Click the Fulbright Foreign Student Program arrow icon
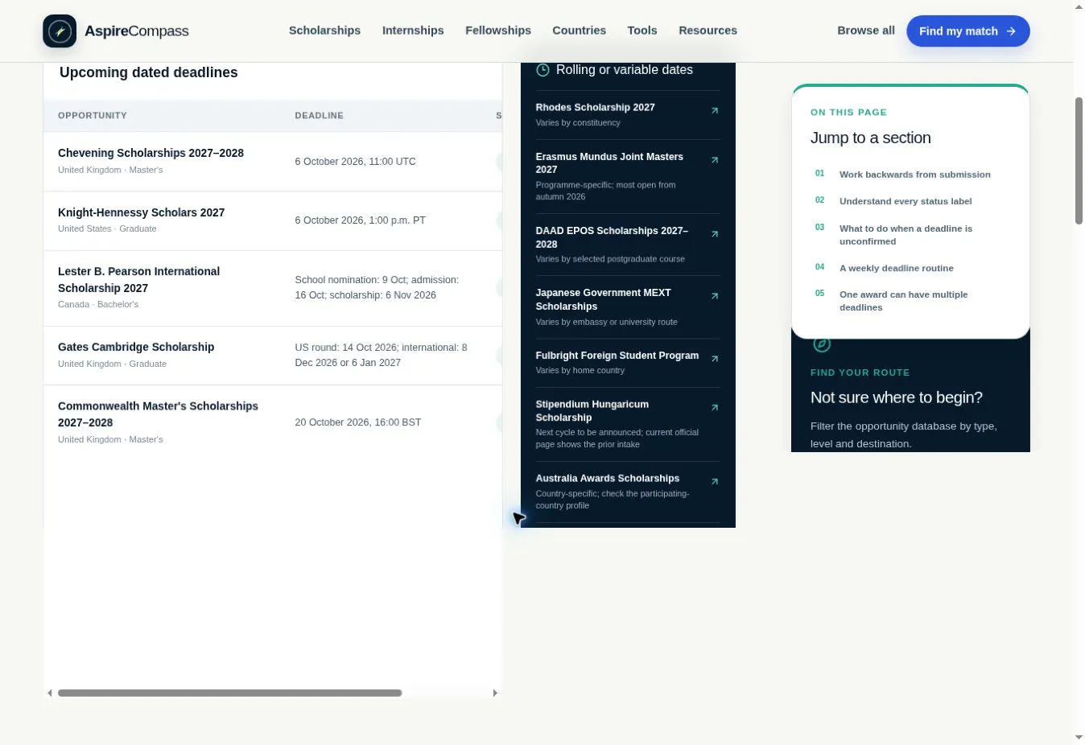 (715, 359)
